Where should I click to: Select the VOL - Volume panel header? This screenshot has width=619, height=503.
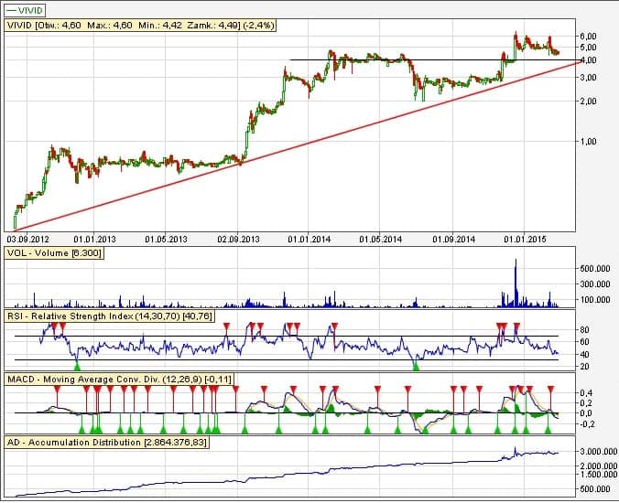(54, 251)
